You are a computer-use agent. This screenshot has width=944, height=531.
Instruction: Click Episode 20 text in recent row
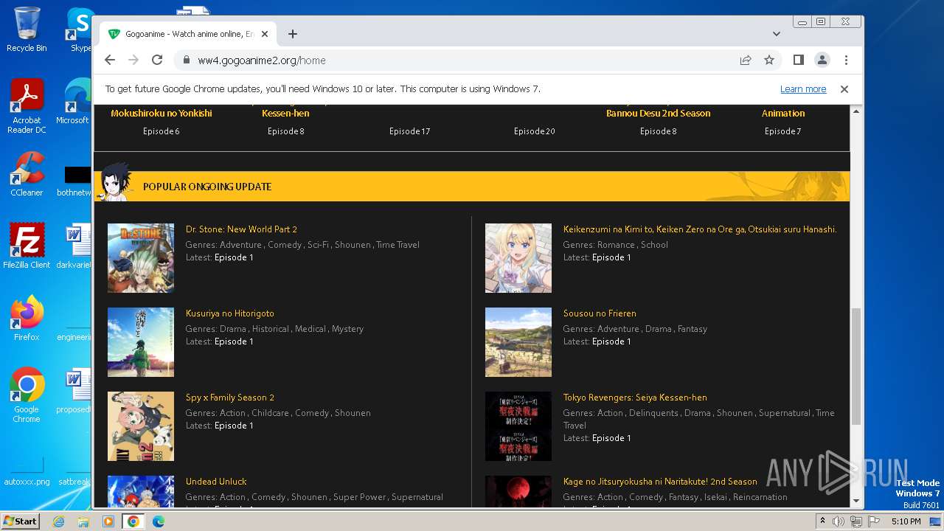(535, 131)
